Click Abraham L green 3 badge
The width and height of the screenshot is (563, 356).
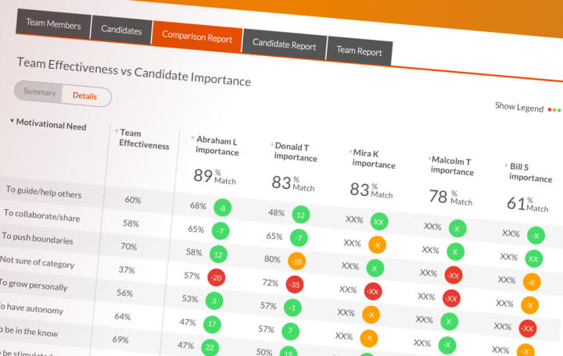214,301
